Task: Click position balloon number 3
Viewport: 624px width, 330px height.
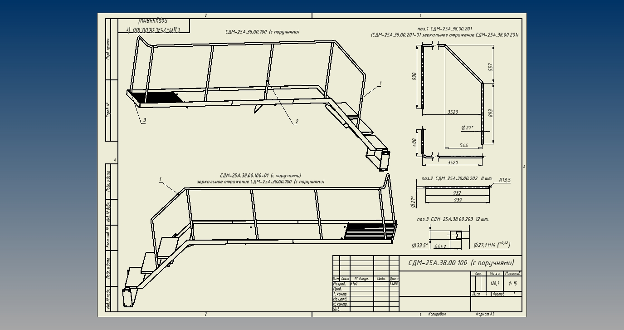Action: [145, 120]
